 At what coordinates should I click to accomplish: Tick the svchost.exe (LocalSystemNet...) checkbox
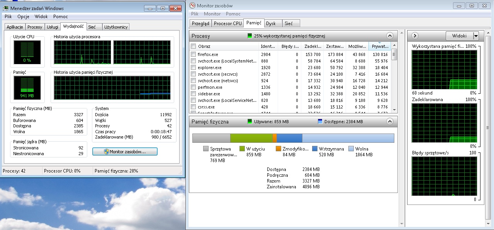coord(193,61)
